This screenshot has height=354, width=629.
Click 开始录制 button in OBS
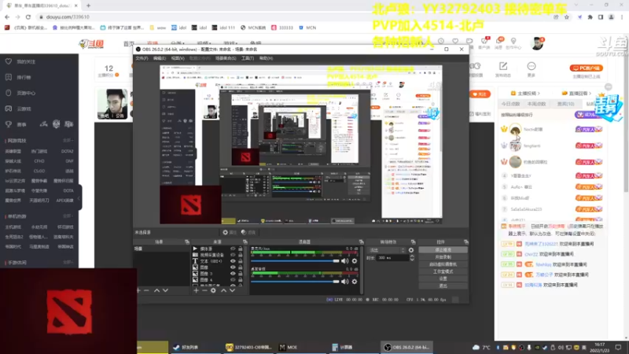443,257
